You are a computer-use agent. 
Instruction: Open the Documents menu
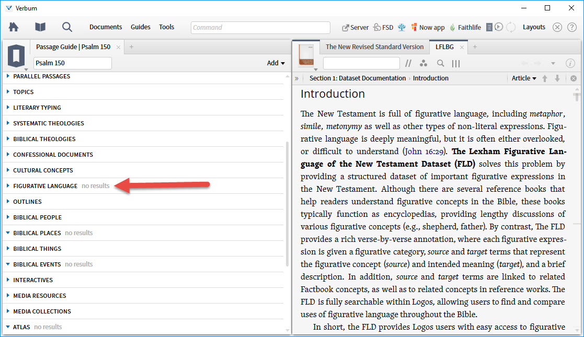106,27
